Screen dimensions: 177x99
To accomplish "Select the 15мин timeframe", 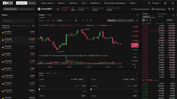I will (x=59, y=21).
